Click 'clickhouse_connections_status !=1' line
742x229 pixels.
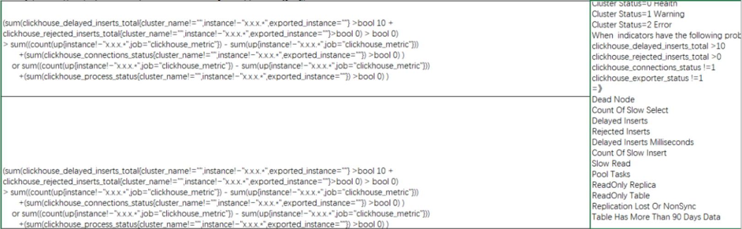[653, 67]
